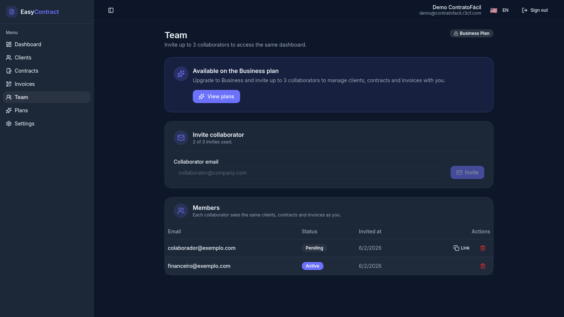Image resolution: width=564 pixels, height=317 pixels.
Task: Click the Actions column header
Action: click(481, 232)
